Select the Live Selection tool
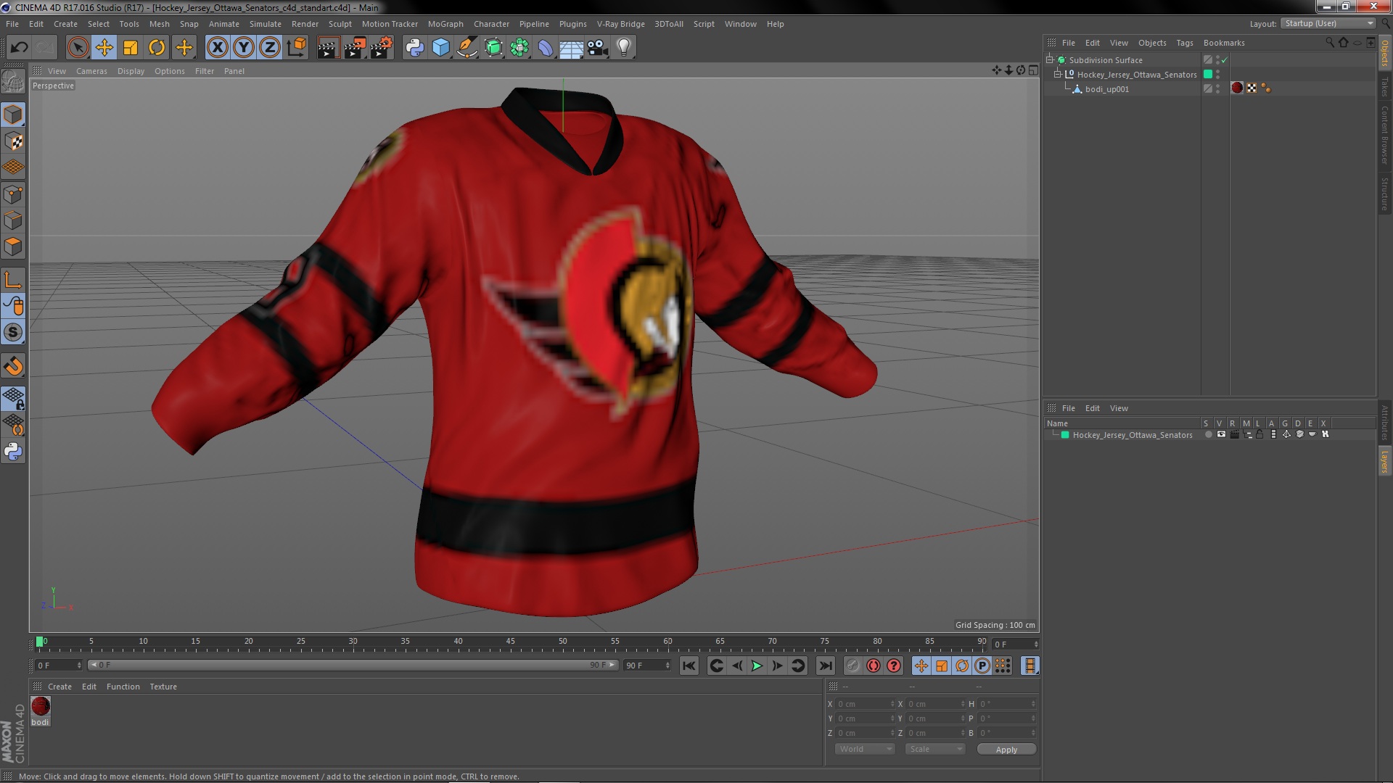 point(78,48)
